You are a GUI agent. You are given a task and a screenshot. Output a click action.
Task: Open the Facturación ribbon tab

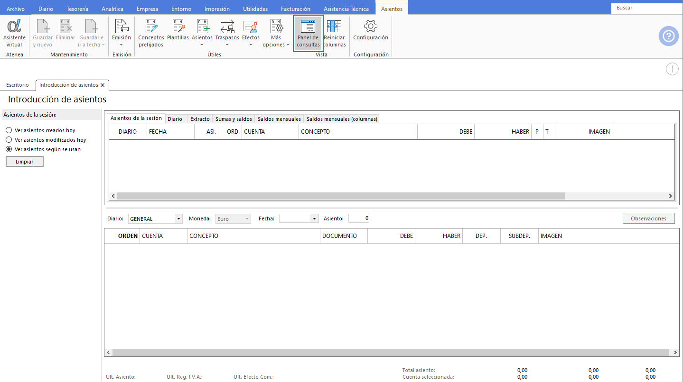296,9
